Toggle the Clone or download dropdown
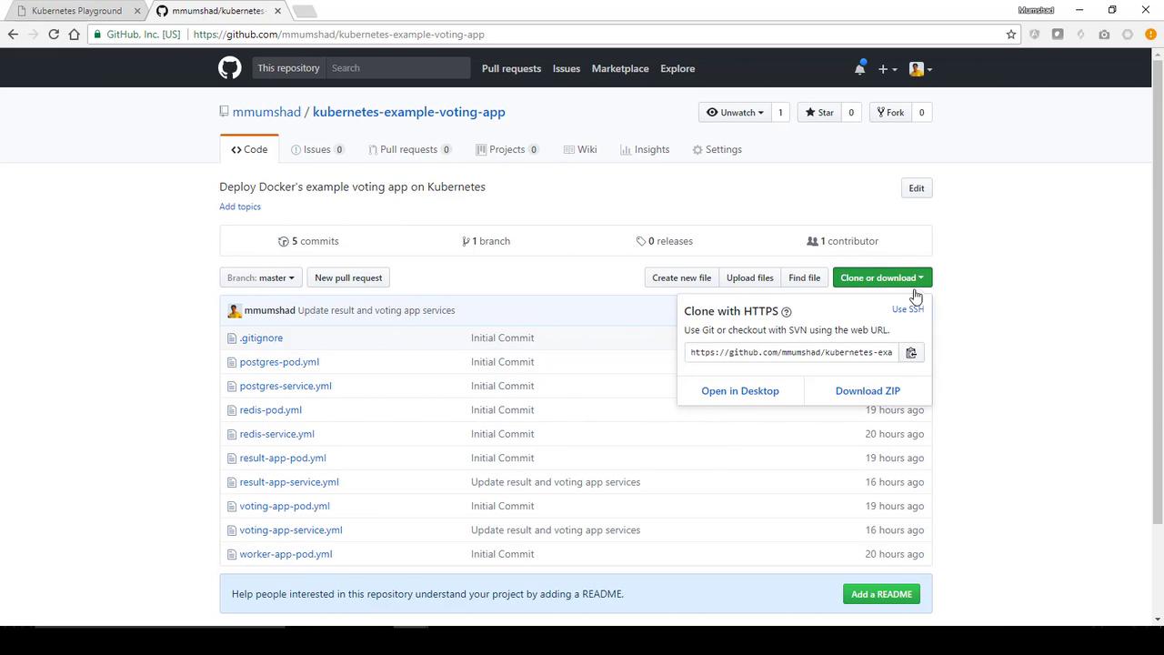Screen dimensions: 1164x655 [x=882, y=277]
